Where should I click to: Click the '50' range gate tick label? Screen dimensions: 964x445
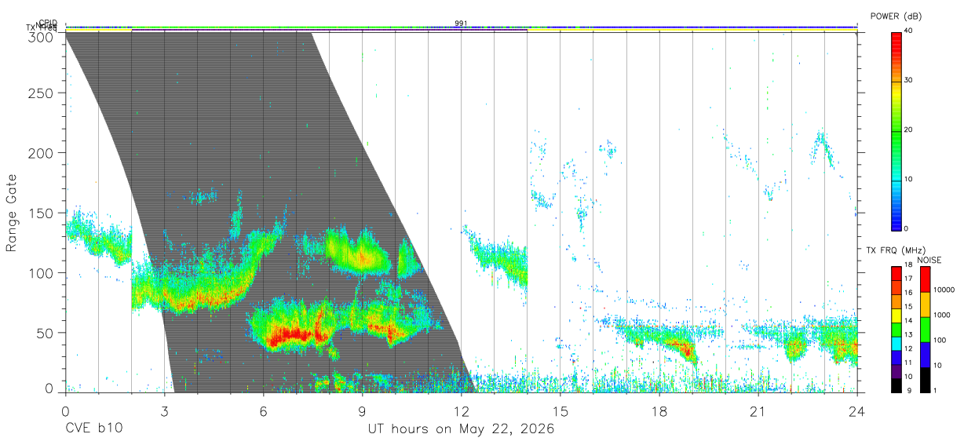point(46,333)
